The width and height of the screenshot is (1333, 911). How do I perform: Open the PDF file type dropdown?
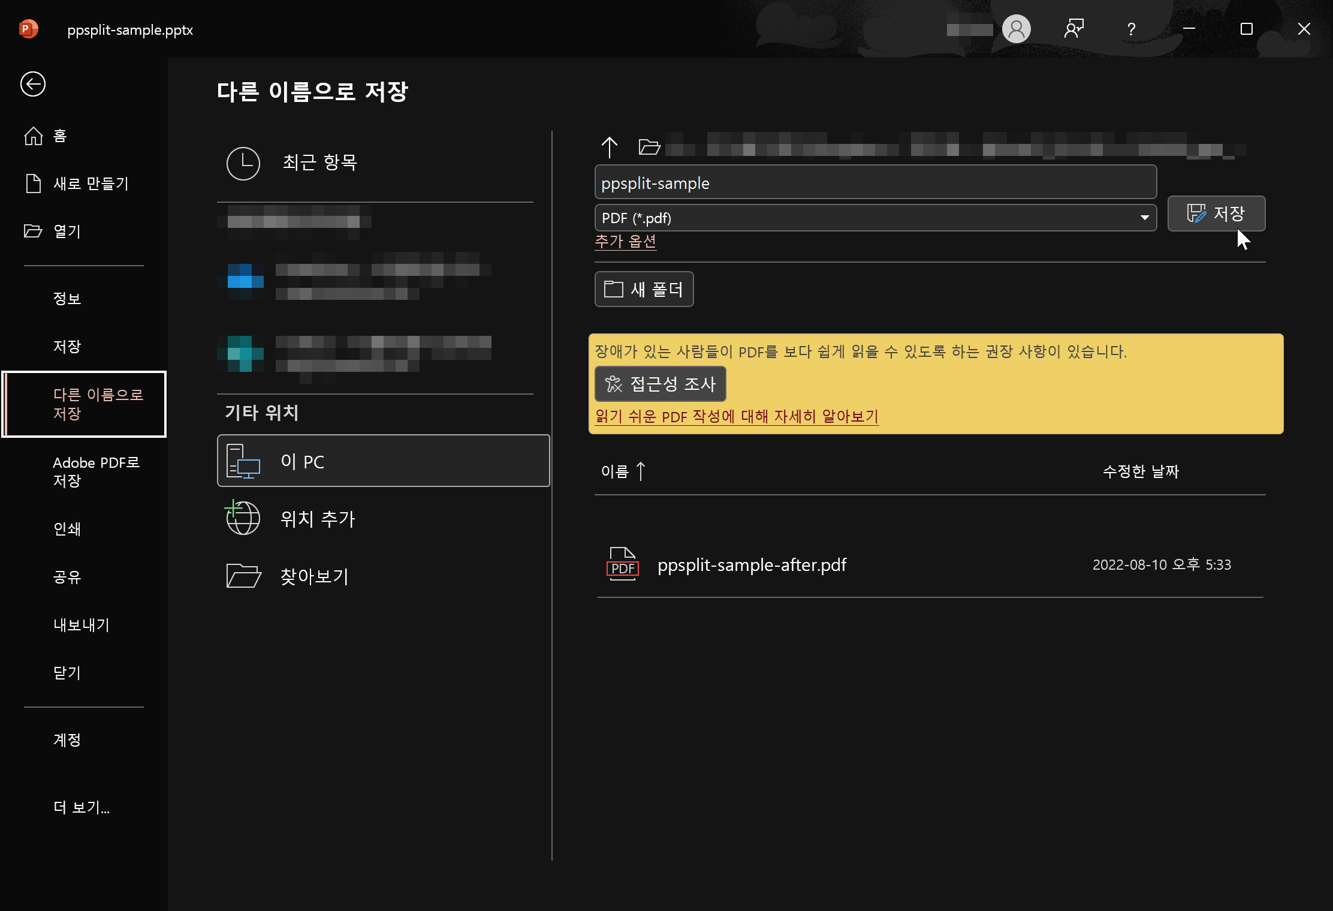[875, 218]
